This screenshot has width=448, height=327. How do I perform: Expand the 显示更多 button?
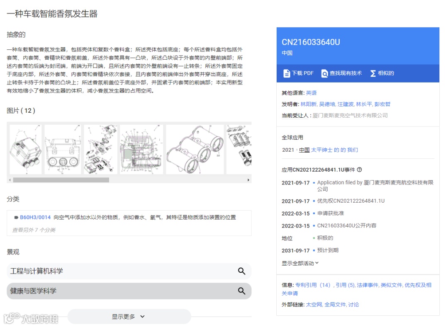point(129,317)
